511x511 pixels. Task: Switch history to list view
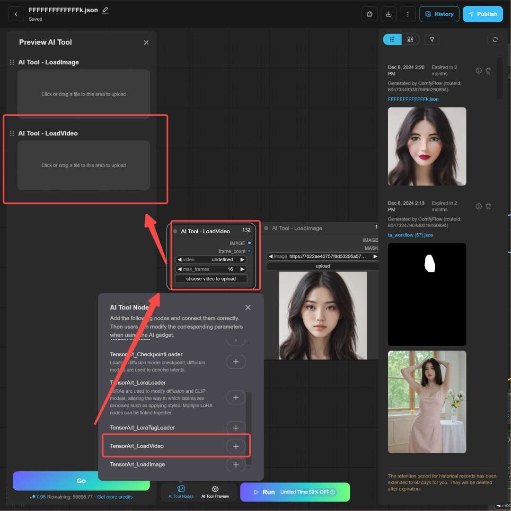point(392,40)
